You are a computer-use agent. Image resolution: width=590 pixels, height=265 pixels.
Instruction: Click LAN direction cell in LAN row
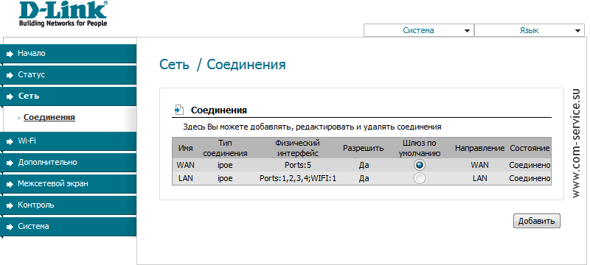480,179
